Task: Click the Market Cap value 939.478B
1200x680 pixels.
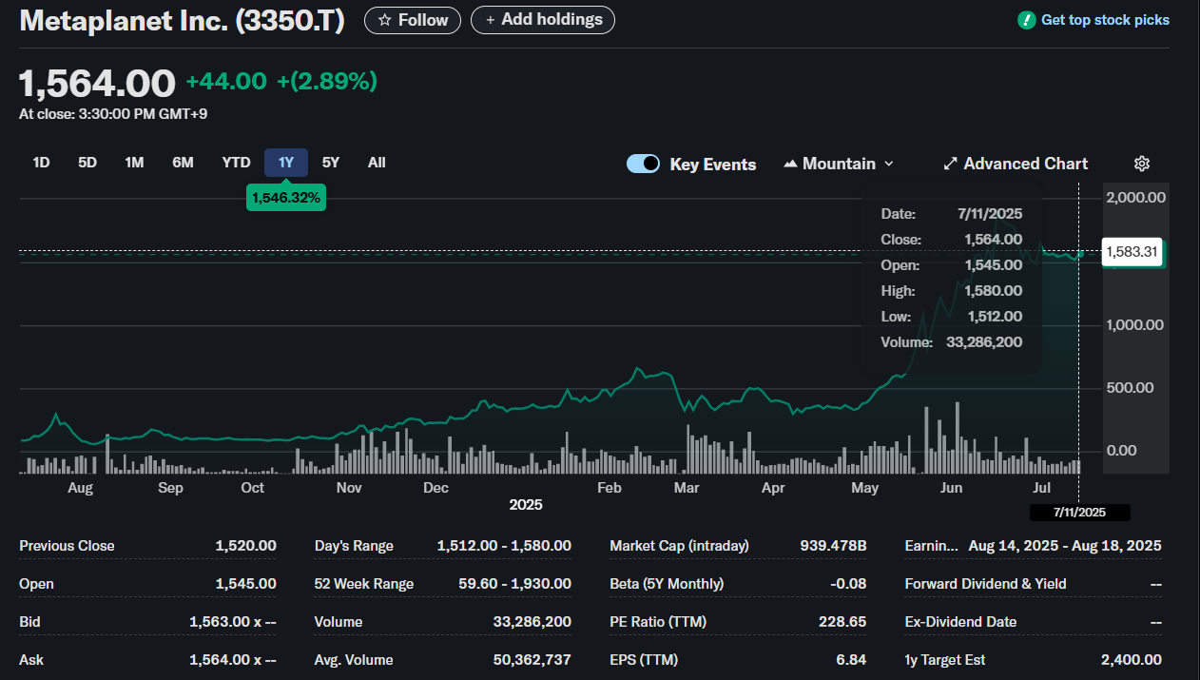Action: [833, 546]
